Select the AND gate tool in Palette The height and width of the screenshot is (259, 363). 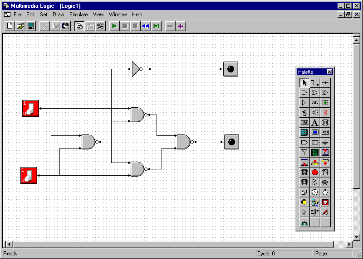click(304, 92)
